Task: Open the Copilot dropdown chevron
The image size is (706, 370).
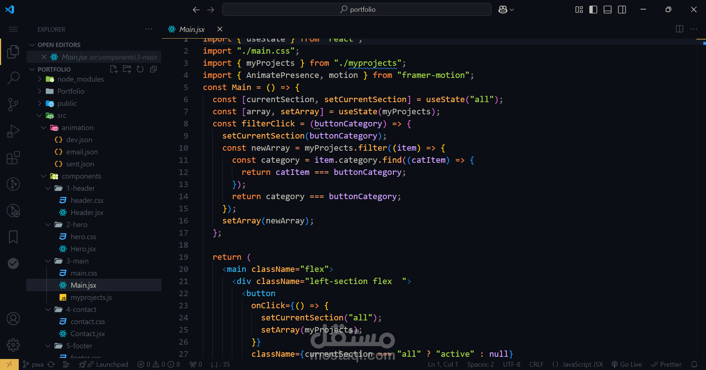Action: coord(512,10)
